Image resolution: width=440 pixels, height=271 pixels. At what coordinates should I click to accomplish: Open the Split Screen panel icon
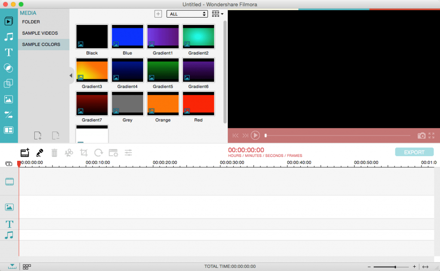point(9,130)
